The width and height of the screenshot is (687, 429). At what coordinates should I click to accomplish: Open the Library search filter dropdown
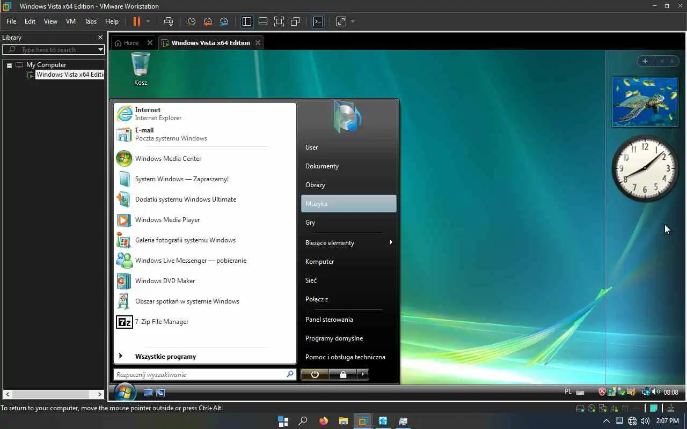[100, 49]
